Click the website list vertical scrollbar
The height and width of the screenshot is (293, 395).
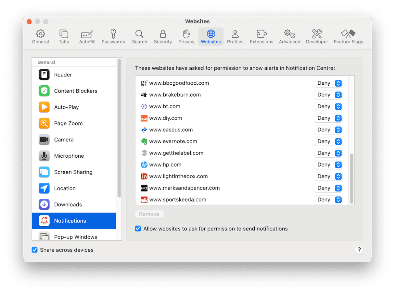pyautogui.click(x=351, y=178)
